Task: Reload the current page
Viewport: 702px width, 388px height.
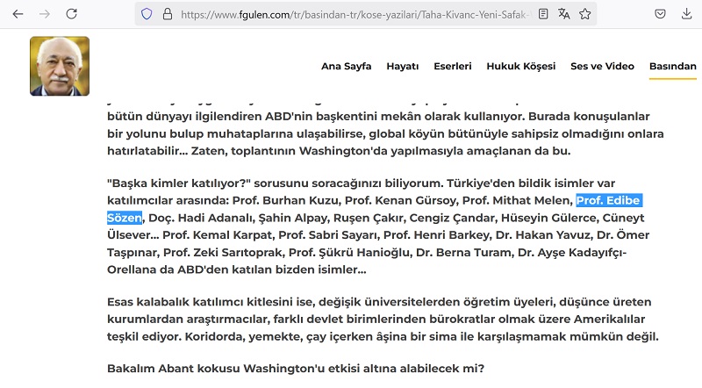Action: [72, 14]
